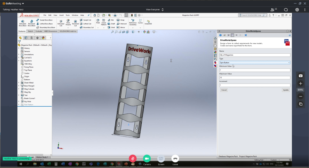This screenshot has width=309, height=168.
Task: Click Swept Boss/Base tool
Action: (44, 20)
